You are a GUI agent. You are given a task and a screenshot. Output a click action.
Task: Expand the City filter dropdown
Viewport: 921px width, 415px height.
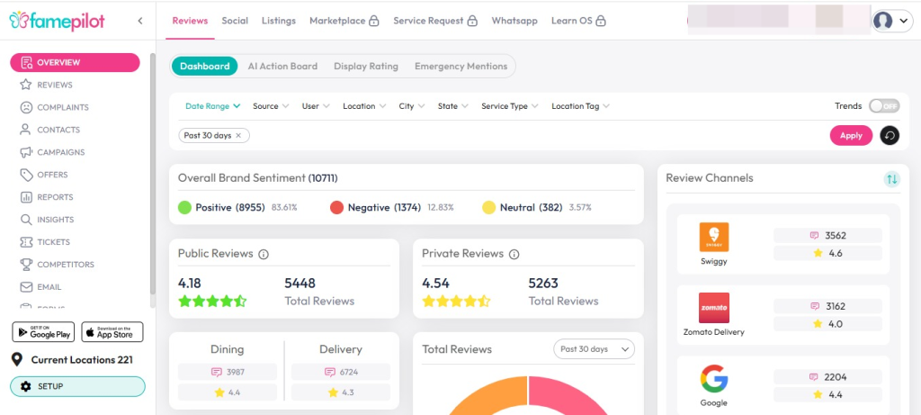[412, 106]
